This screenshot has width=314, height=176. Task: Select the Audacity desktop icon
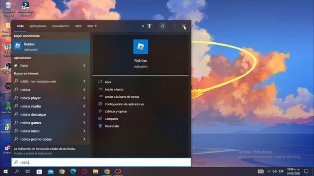click(7, 149)
